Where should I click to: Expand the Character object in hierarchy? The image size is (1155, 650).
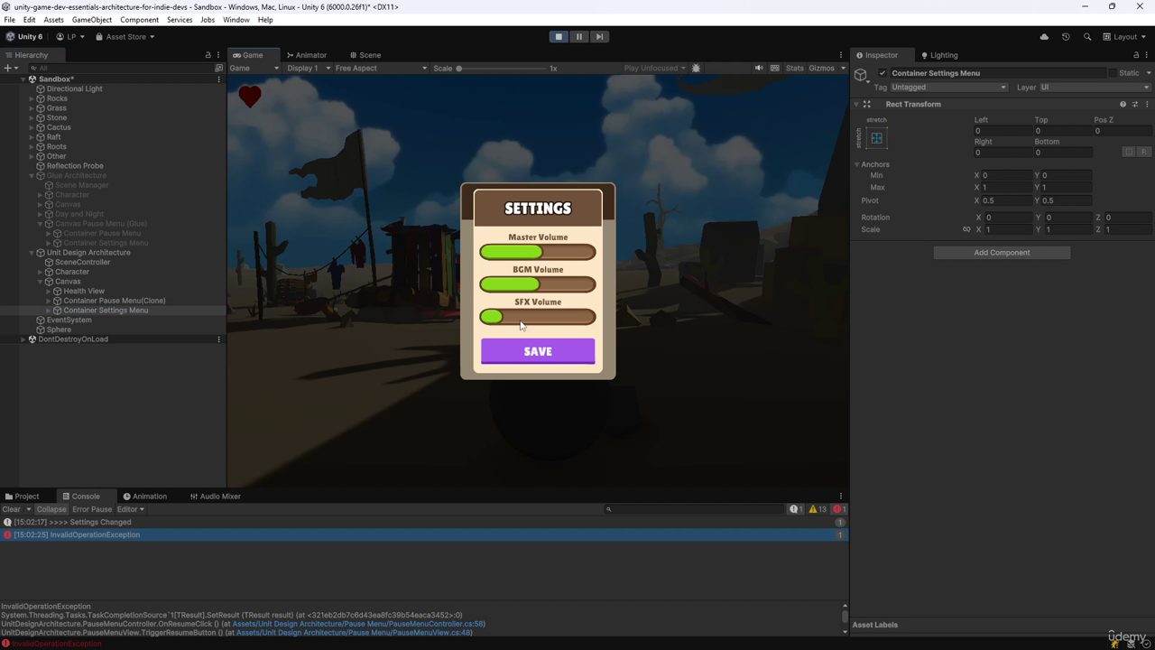tap(41, 272)
